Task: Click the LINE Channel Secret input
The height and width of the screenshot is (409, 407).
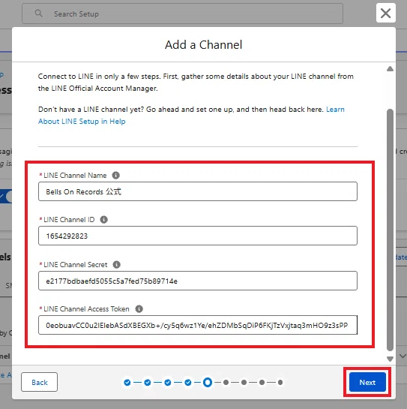Action: click(x=198, y=281)
